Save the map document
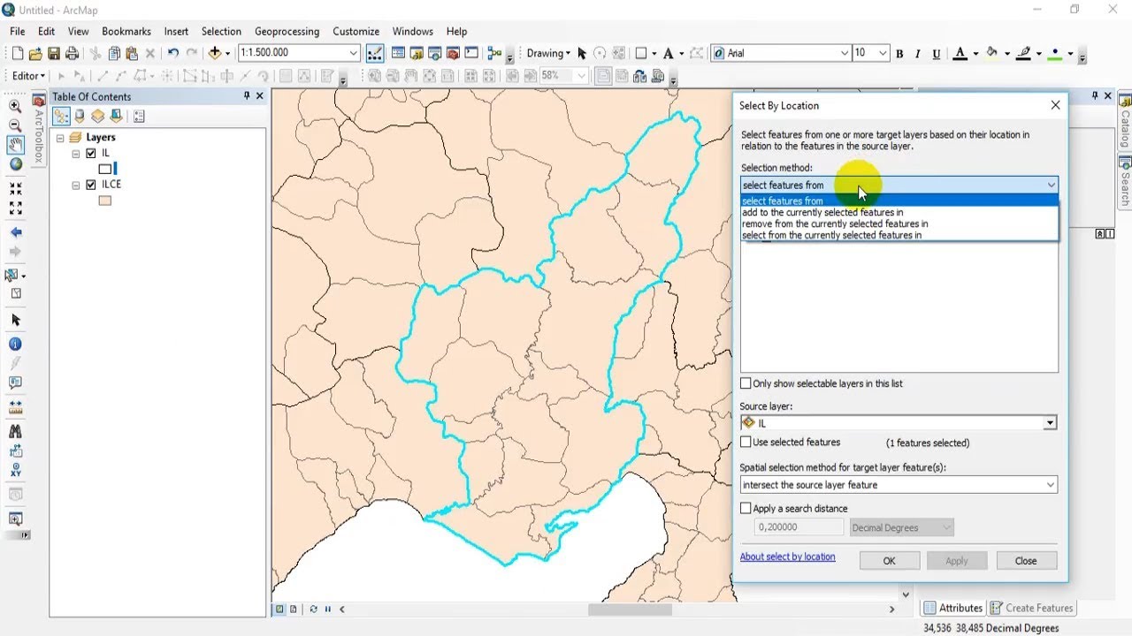 (53, 54)
